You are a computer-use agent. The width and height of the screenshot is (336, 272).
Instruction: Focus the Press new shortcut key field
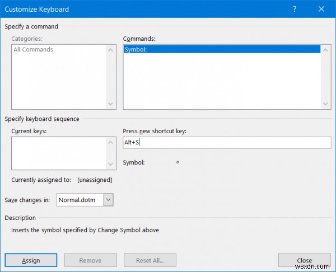(227, 143)
